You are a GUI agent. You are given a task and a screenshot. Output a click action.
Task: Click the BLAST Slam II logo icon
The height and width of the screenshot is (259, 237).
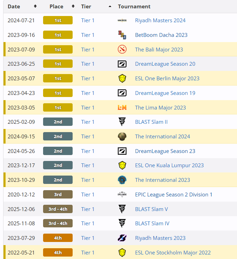[122, 122]
